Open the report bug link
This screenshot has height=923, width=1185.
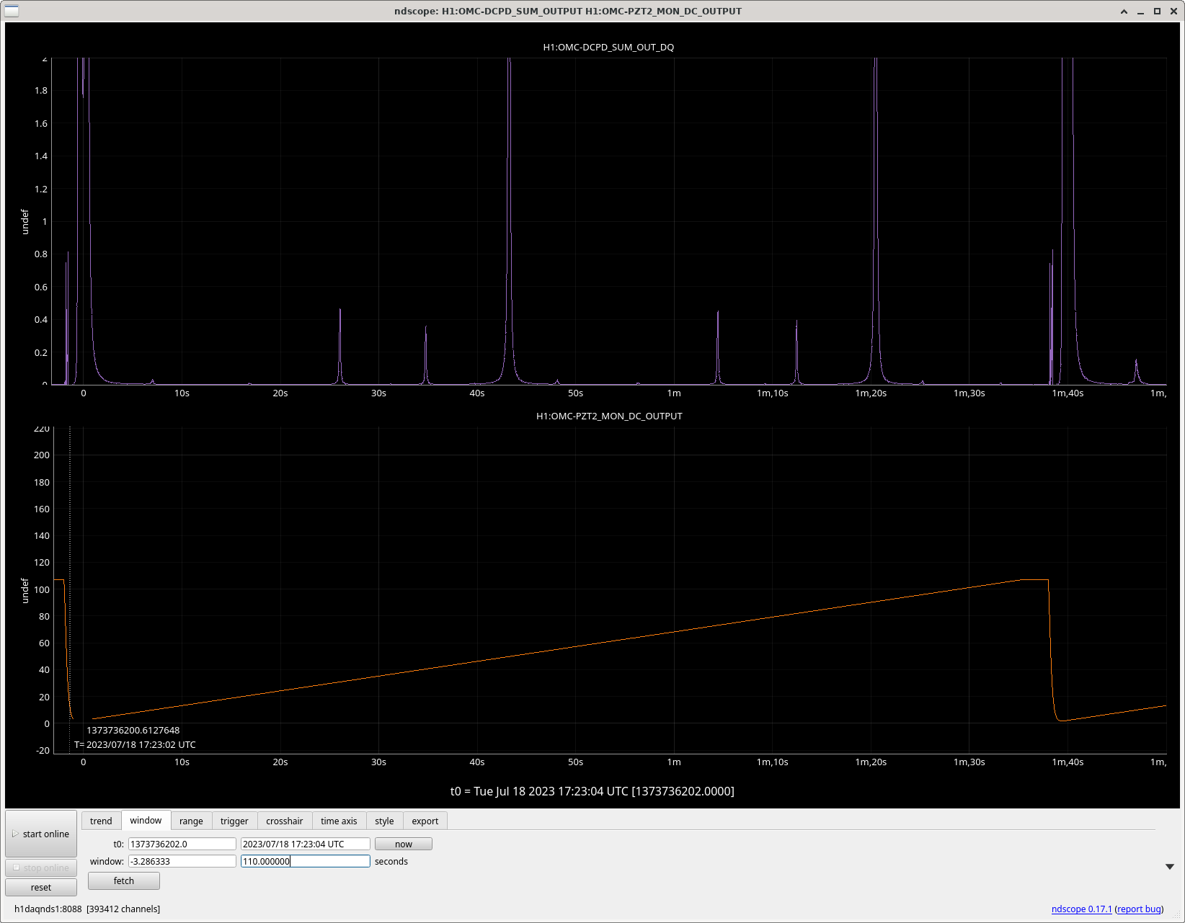pos(1139,909)
